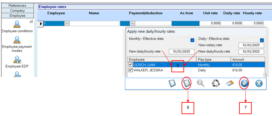The image size is (272, 116).
Task: Confirm with the blue checkmark icon
Action: pyautogui.click(x=244, y=84)
